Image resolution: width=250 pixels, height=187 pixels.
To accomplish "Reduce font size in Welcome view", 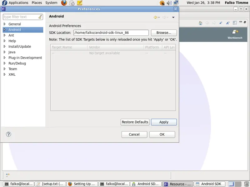I will click(x=221, y=23).
